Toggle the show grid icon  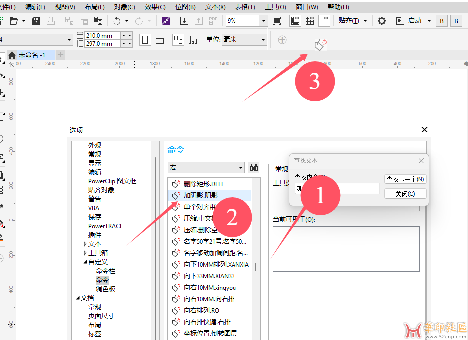[310, 21]
